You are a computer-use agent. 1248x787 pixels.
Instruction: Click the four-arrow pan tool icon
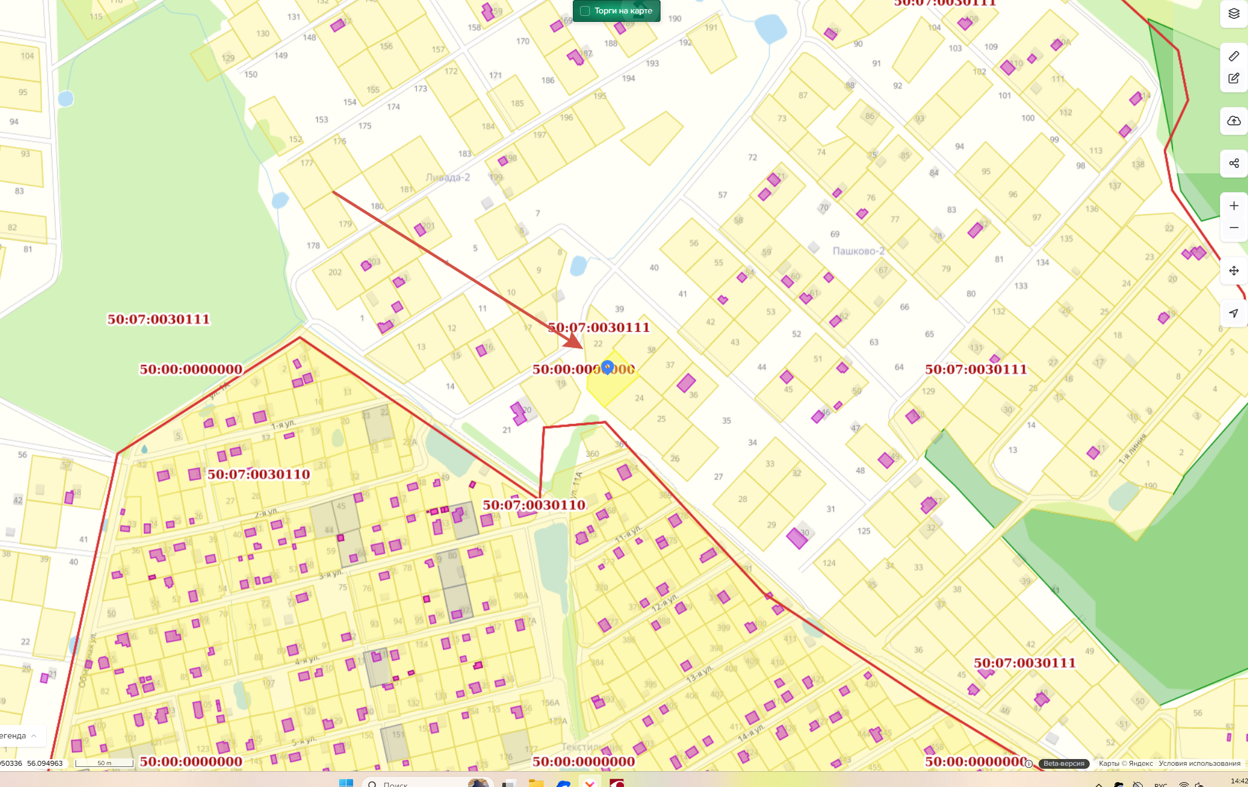1233,271
